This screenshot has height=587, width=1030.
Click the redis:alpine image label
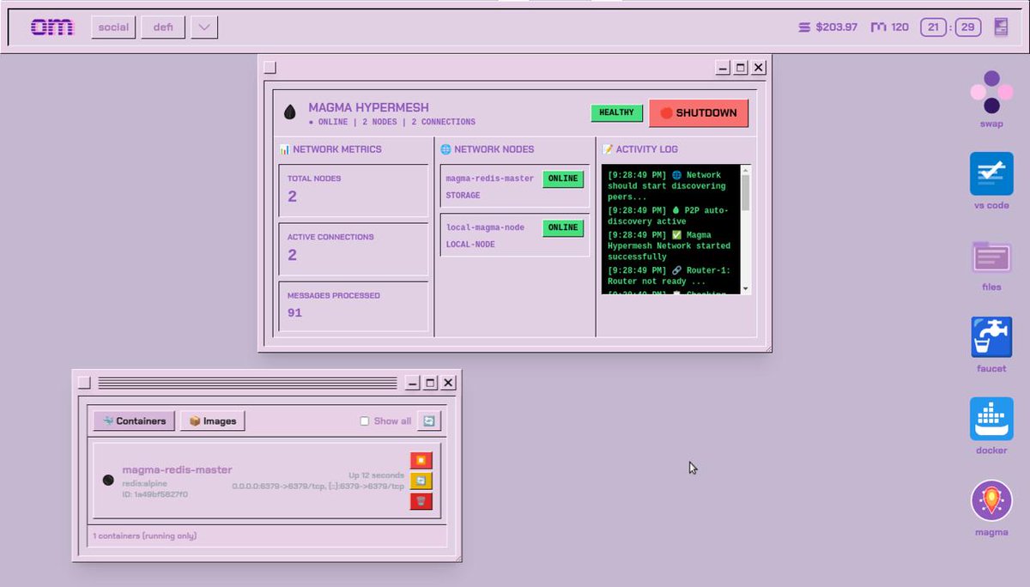[144, 483]
